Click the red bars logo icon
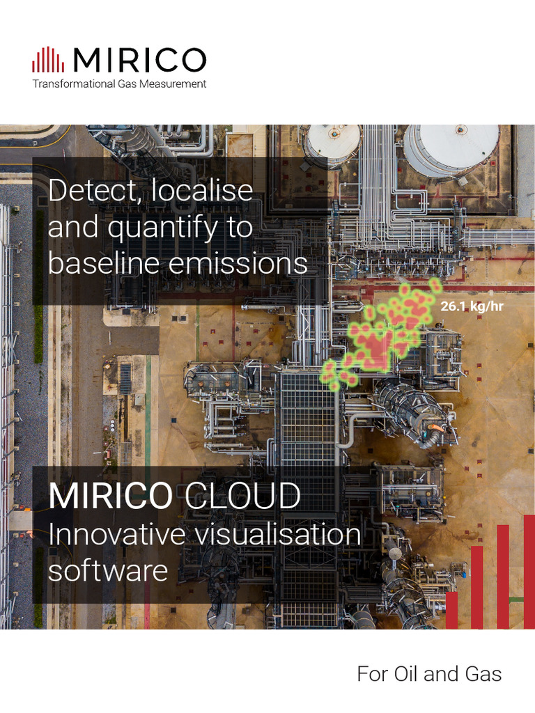The width and height of the screenshot is (535, 713). pos(48,60)
